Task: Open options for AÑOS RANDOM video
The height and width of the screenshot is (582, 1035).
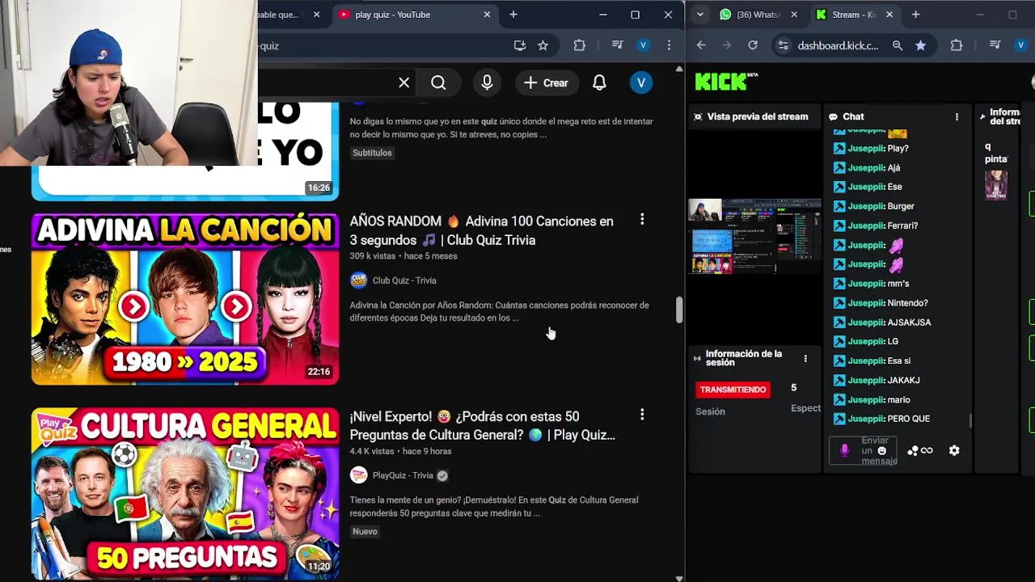Action: 642,219
